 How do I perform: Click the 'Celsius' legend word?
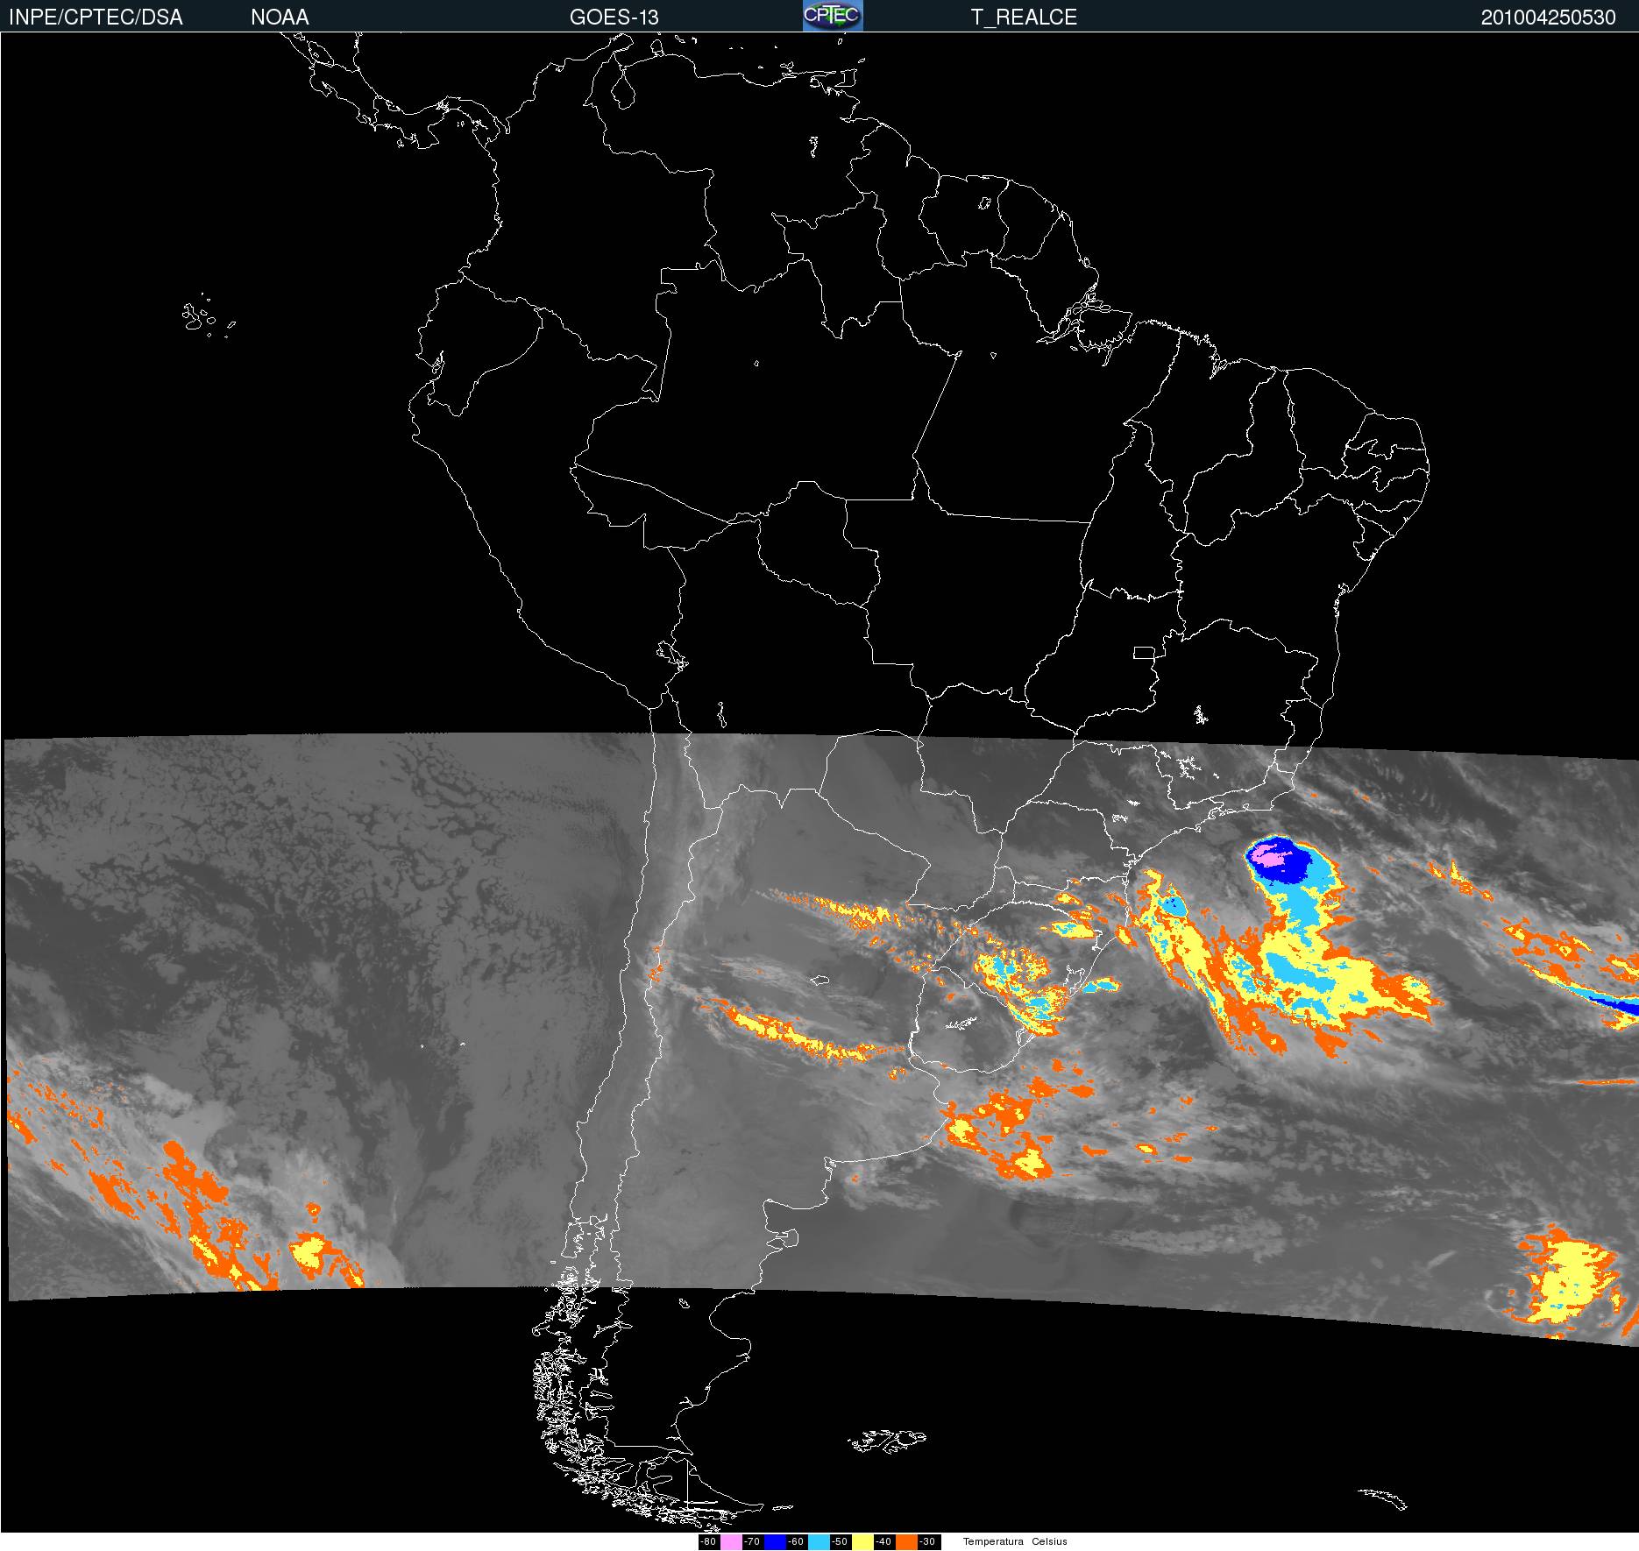pyautogui.click(x=1049, y=1541)
